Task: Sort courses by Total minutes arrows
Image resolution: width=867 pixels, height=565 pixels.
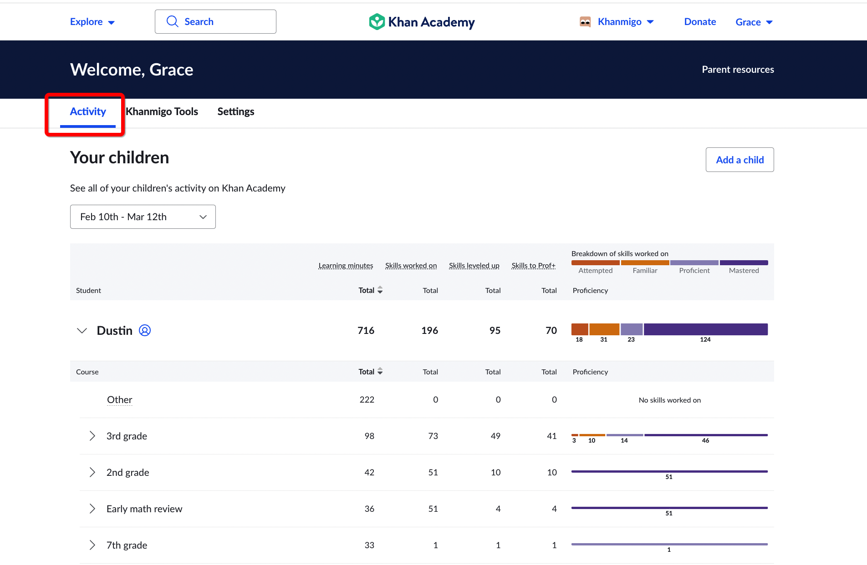Action: pos(380,372)
